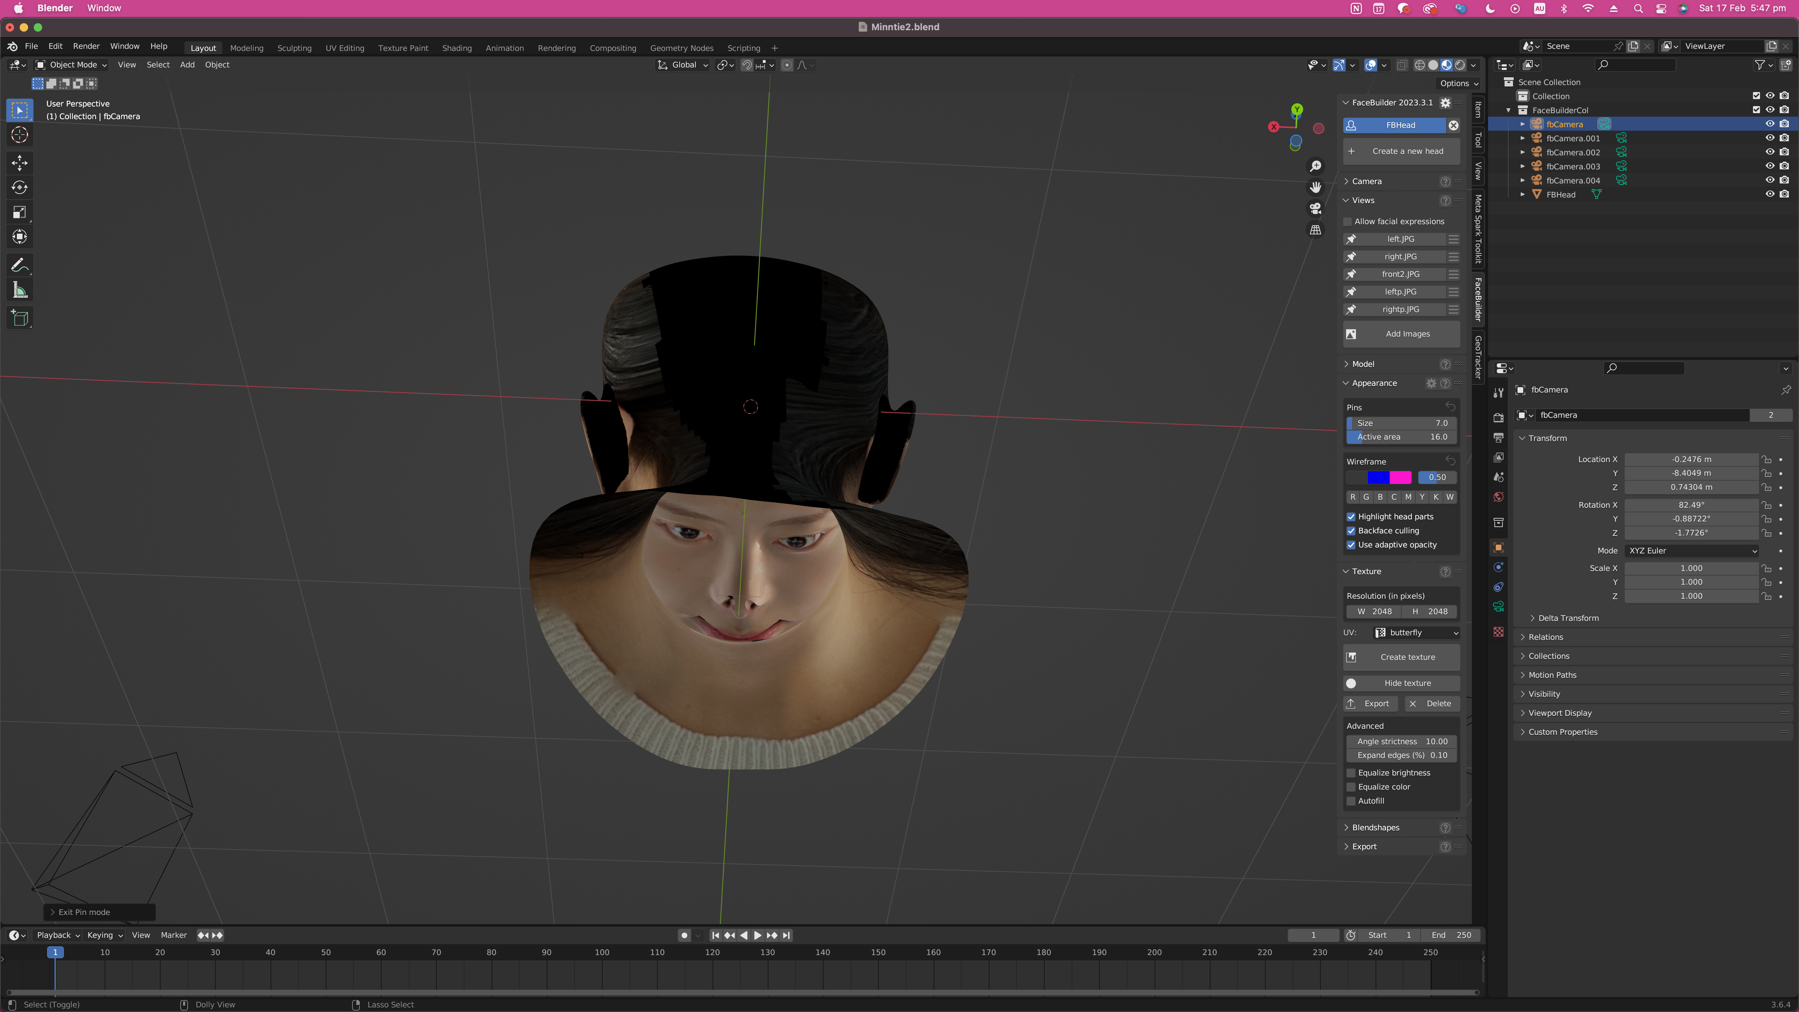The height and width of the screenshot is (1012, 1799).
Task: Select the Transform tool
Action: (20, 237)
